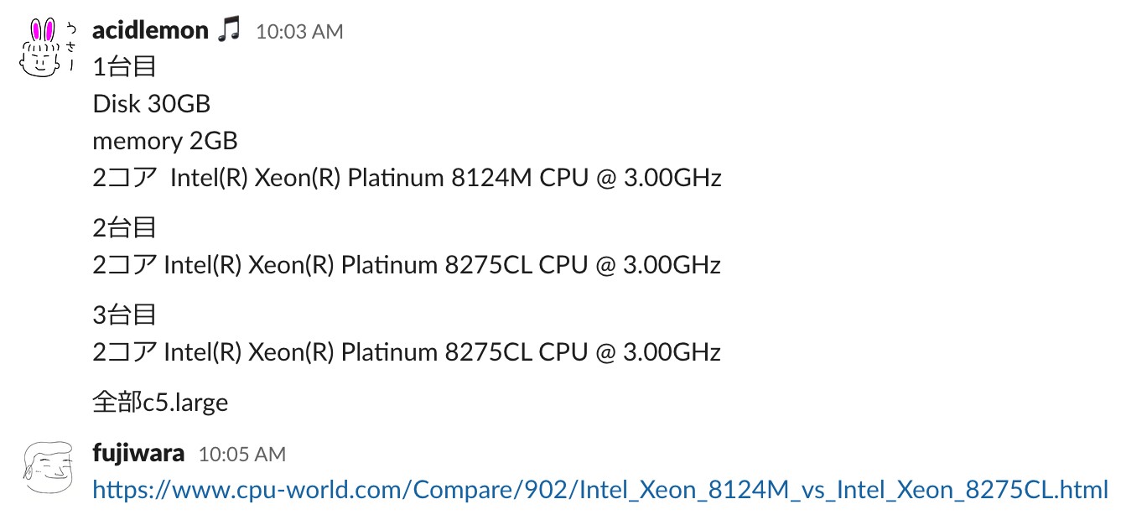Click the '3台目' heading text

point(124,315)
